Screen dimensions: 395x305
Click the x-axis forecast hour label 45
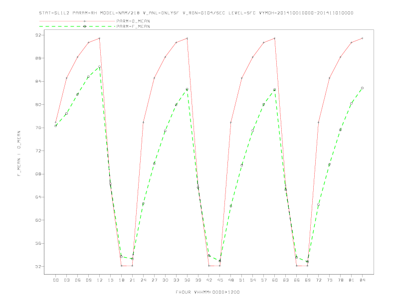click(220, 280)
